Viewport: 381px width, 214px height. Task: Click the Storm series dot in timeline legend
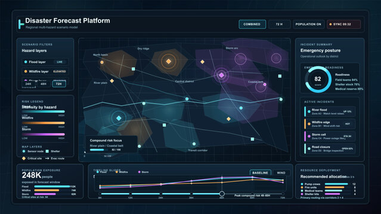pos(140,172)
